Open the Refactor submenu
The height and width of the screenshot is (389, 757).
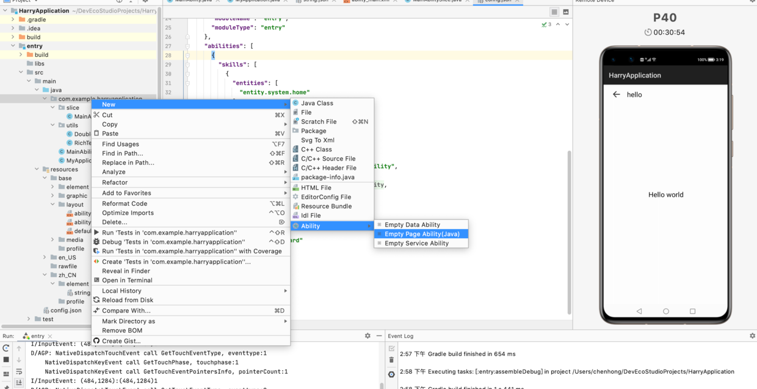tap(190, 183)
